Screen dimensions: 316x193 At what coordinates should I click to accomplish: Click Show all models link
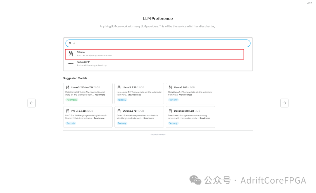coord(158,135)
